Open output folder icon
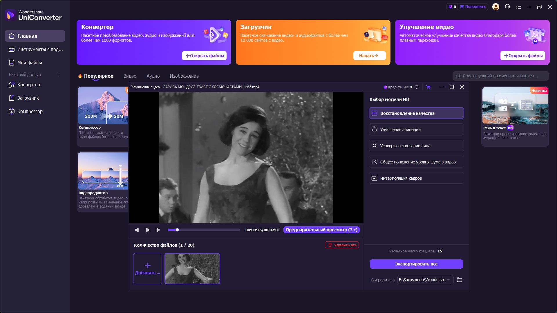This screenshot has width=557, height=313. 460,280
